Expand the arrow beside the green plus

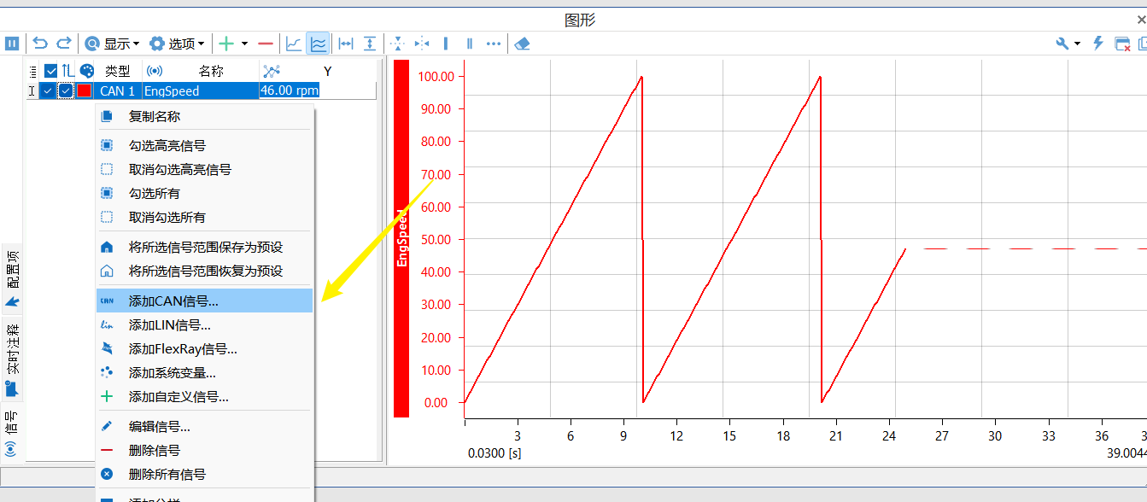244,43
